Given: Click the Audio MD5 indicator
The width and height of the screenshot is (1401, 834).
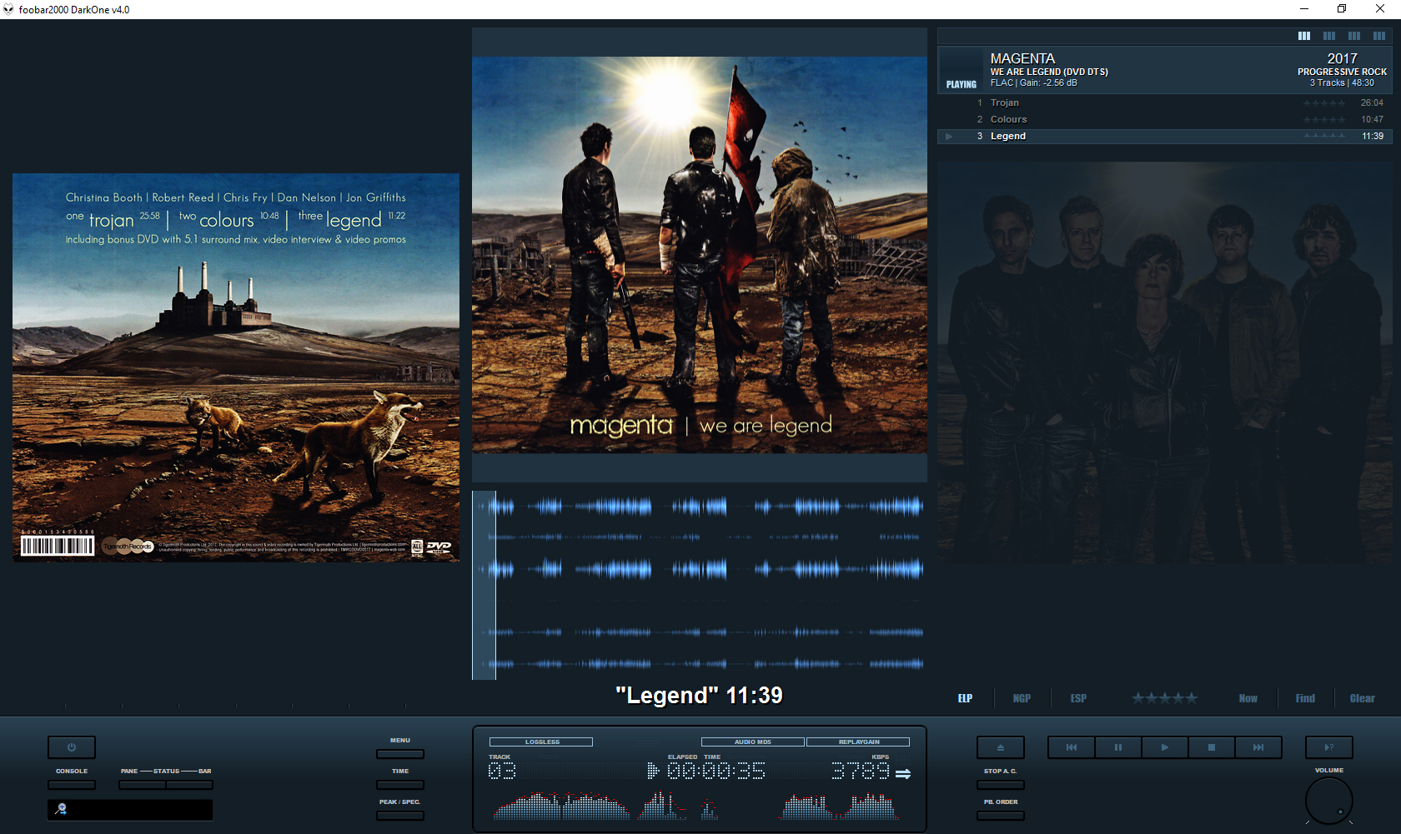Looking at the screenshot, I should point(753,742).
